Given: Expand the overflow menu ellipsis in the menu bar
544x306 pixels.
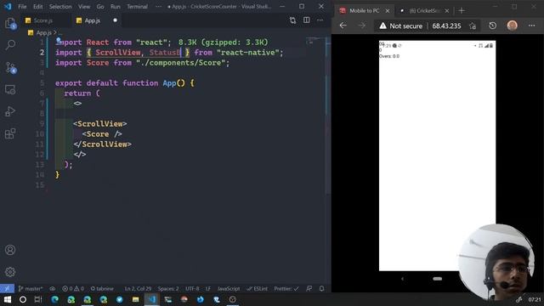Looking at the screenshot, I should pyautogui.click(x=158, y=7).
